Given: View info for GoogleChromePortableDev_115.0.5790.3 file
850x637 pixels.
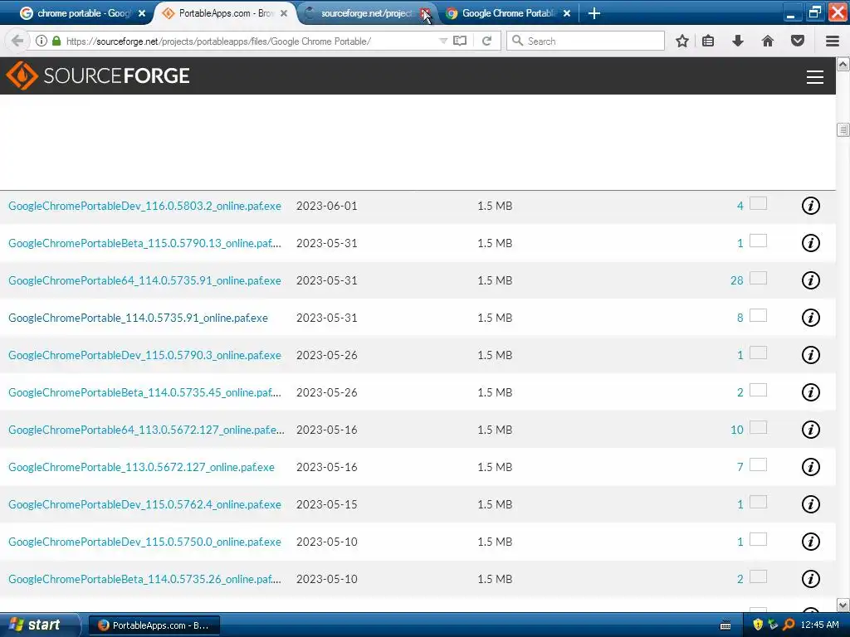Looking at the screenshot, I should [x=810, y=355].
